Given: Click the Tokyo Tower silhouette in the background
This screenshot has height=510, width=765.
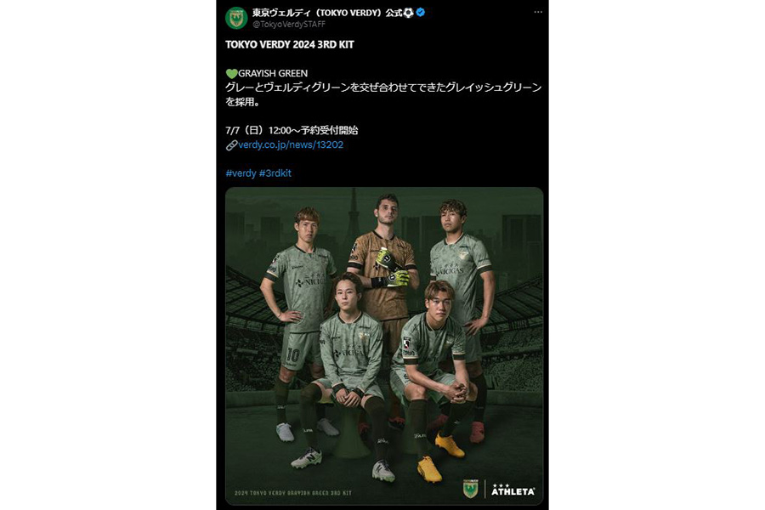Looking at the screenshot, I should coord(352,215).
